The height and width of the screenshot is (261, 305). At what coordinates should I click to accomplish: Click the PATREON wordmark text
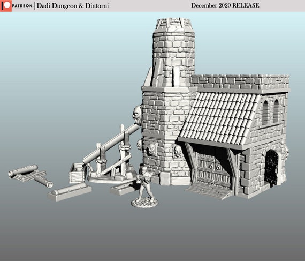(x=22, y=6)
